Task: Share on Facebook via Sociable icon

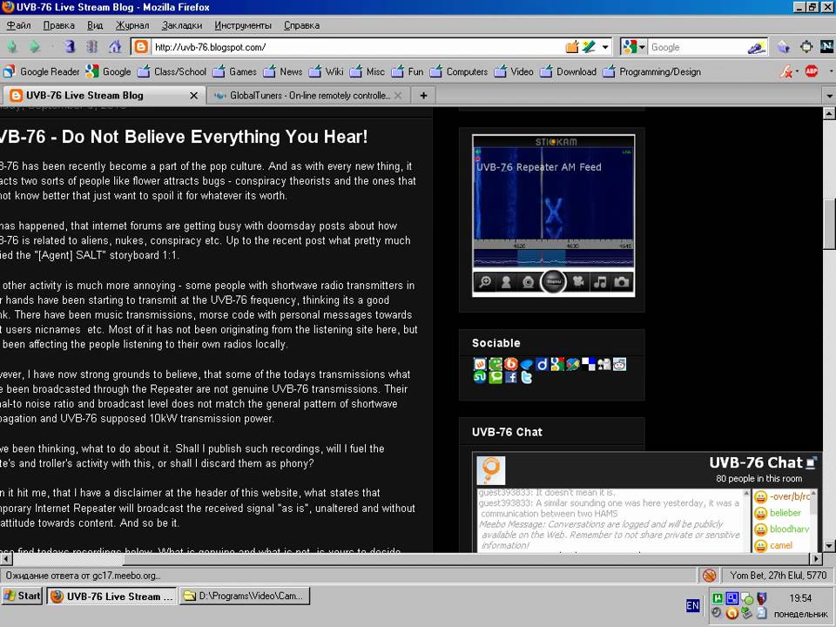Action: pyautogui.click(x=511, y=377)
